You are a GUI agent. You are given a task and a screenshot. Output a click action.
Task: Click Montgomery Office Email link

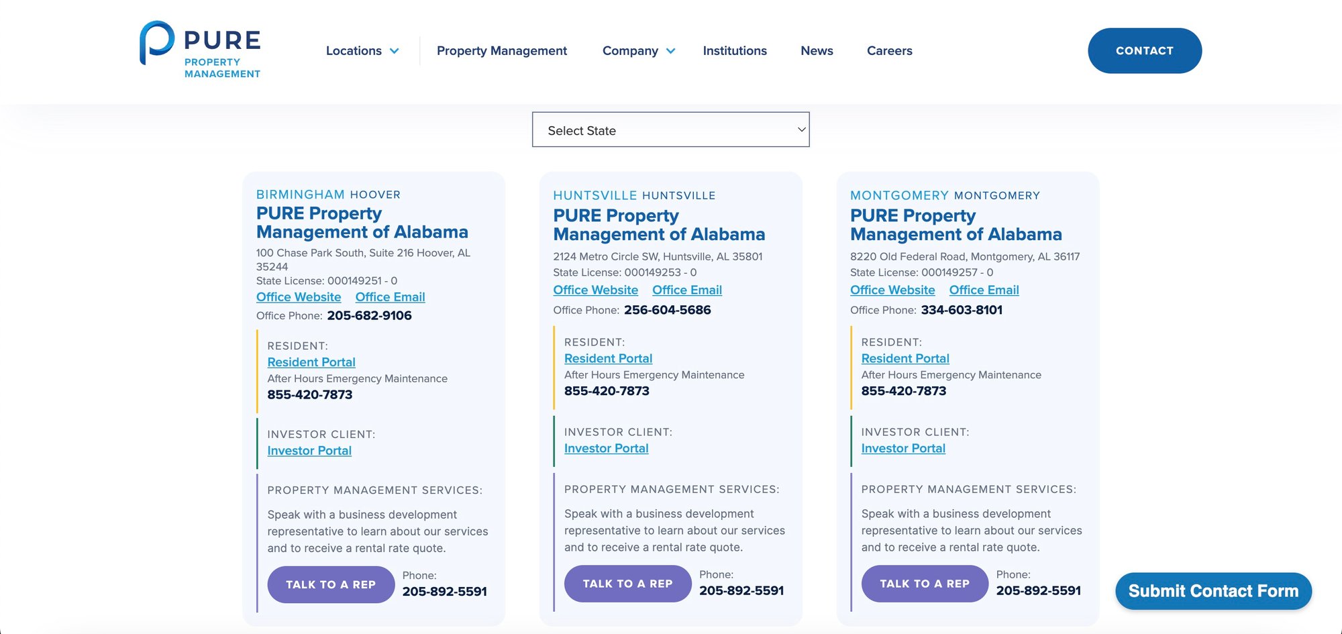point(984,290)
